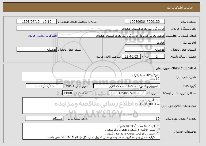This screenshot has height=146, width=206.
Task: Click the استان محل تحویل label
Action: pos(183,50)
